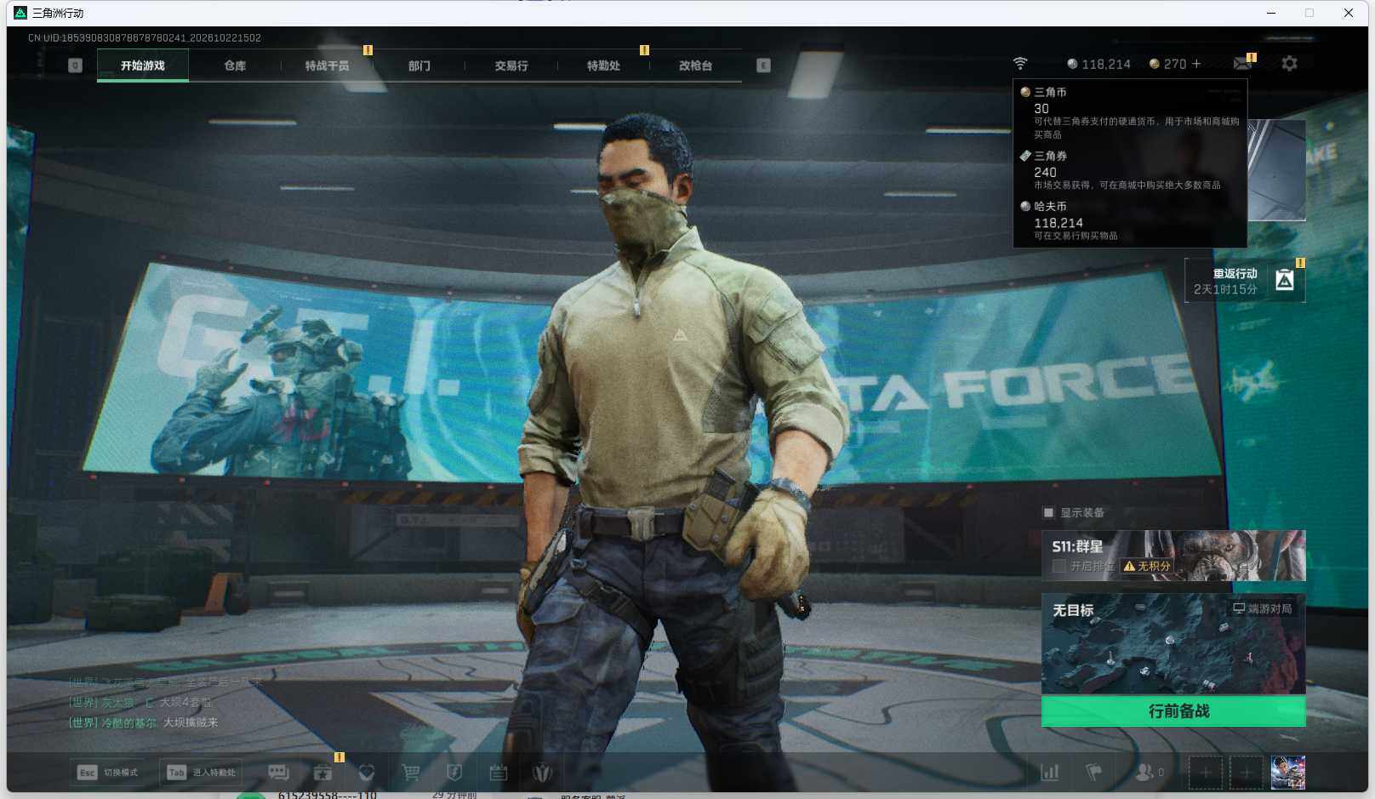Screen dimensions: 1375x799
Task: Click the 哈夫币 balance 118,214 in top bar
Action: (x=1099, y=64)
